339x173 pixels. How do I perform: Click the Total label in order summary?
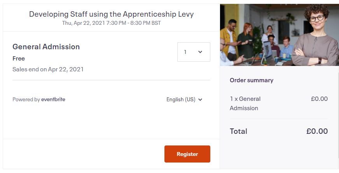[x=238, y=131]
